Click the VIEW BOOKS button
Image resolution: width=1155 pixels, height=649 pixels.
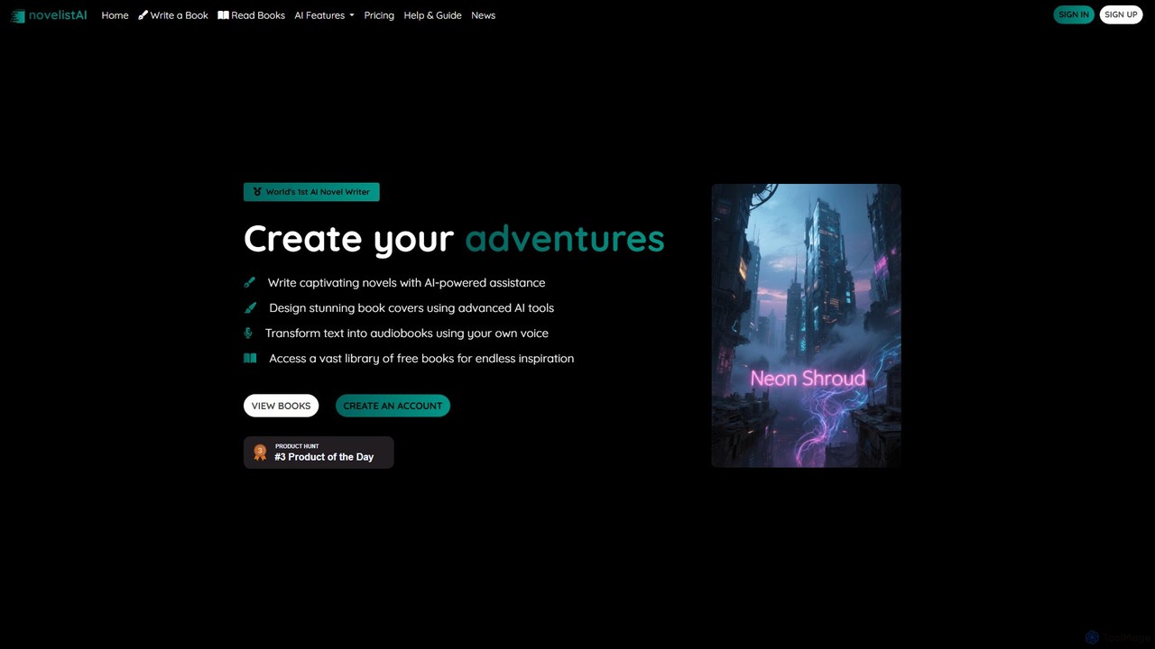[x=281, y=406]
